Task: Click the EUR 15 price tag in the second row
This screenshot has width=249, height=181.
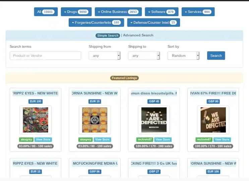Action: point(36,172)
